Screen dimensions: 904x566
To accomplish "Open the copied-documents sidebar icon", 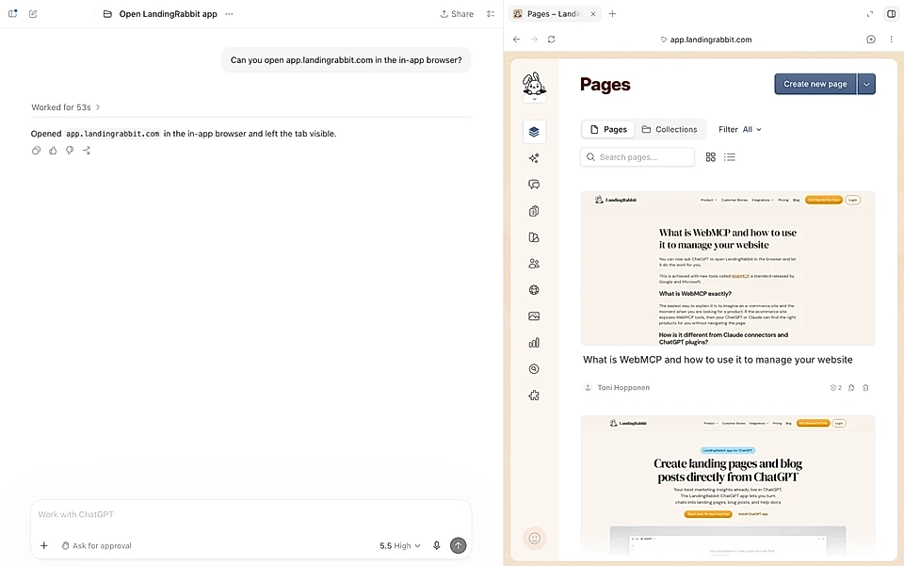I will coord(535,211).
